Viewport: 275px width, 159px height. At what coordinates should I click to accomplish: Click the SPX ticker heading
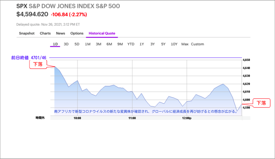point(22,6)
